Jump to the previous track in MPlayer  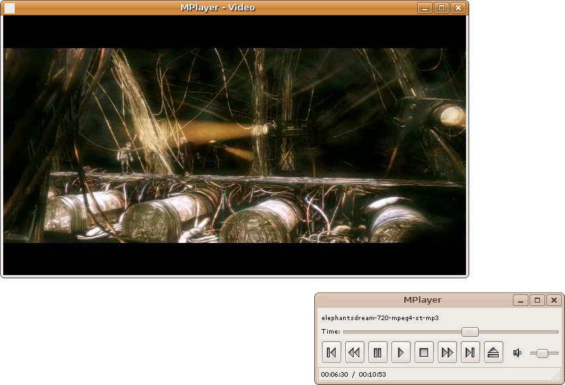[331, 352]
